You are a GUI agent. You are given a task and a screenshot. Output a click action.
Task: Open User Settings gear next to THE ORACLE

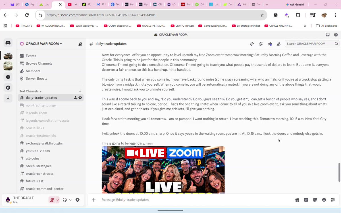[x=78, y=200]
